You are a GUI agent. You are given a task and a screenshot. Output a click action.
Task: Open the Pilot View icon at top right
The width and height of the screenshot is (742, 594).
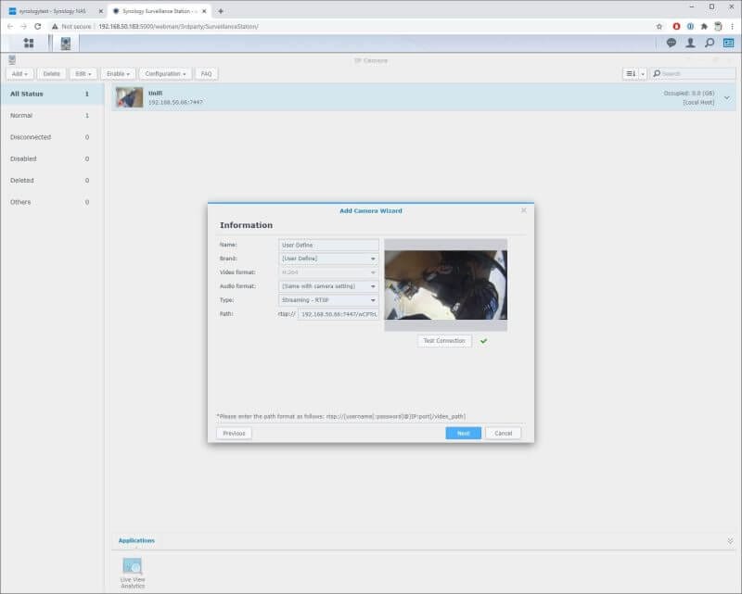click(x=730, y=41)
